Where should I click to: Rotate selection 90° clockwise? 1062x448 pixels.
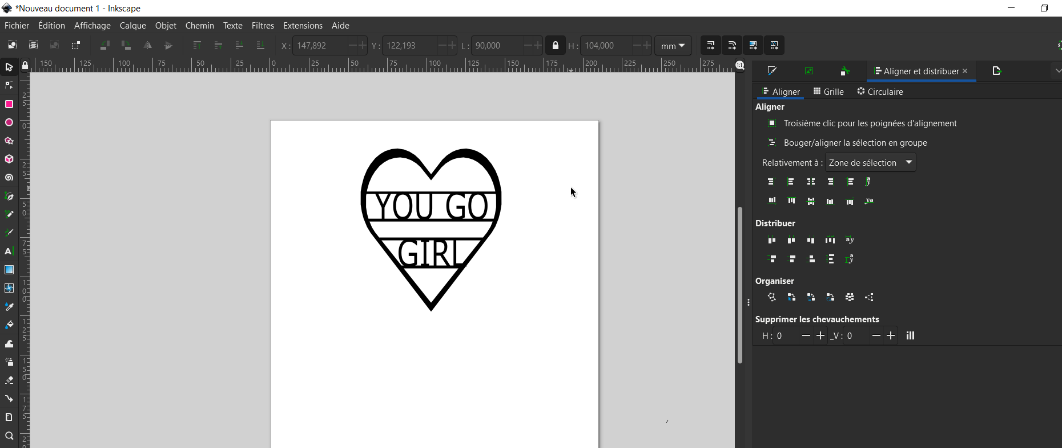click(126, 45)
